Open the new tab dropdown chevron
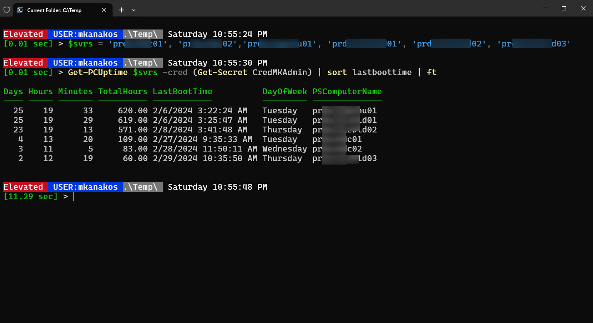The height and width of the screenshot is (323, 593). [x=133, y=10]
